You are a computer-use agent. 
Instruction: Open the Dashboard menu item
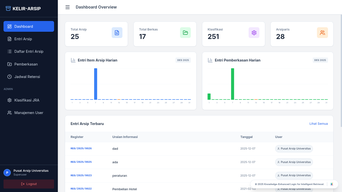(x=29, y=26)
